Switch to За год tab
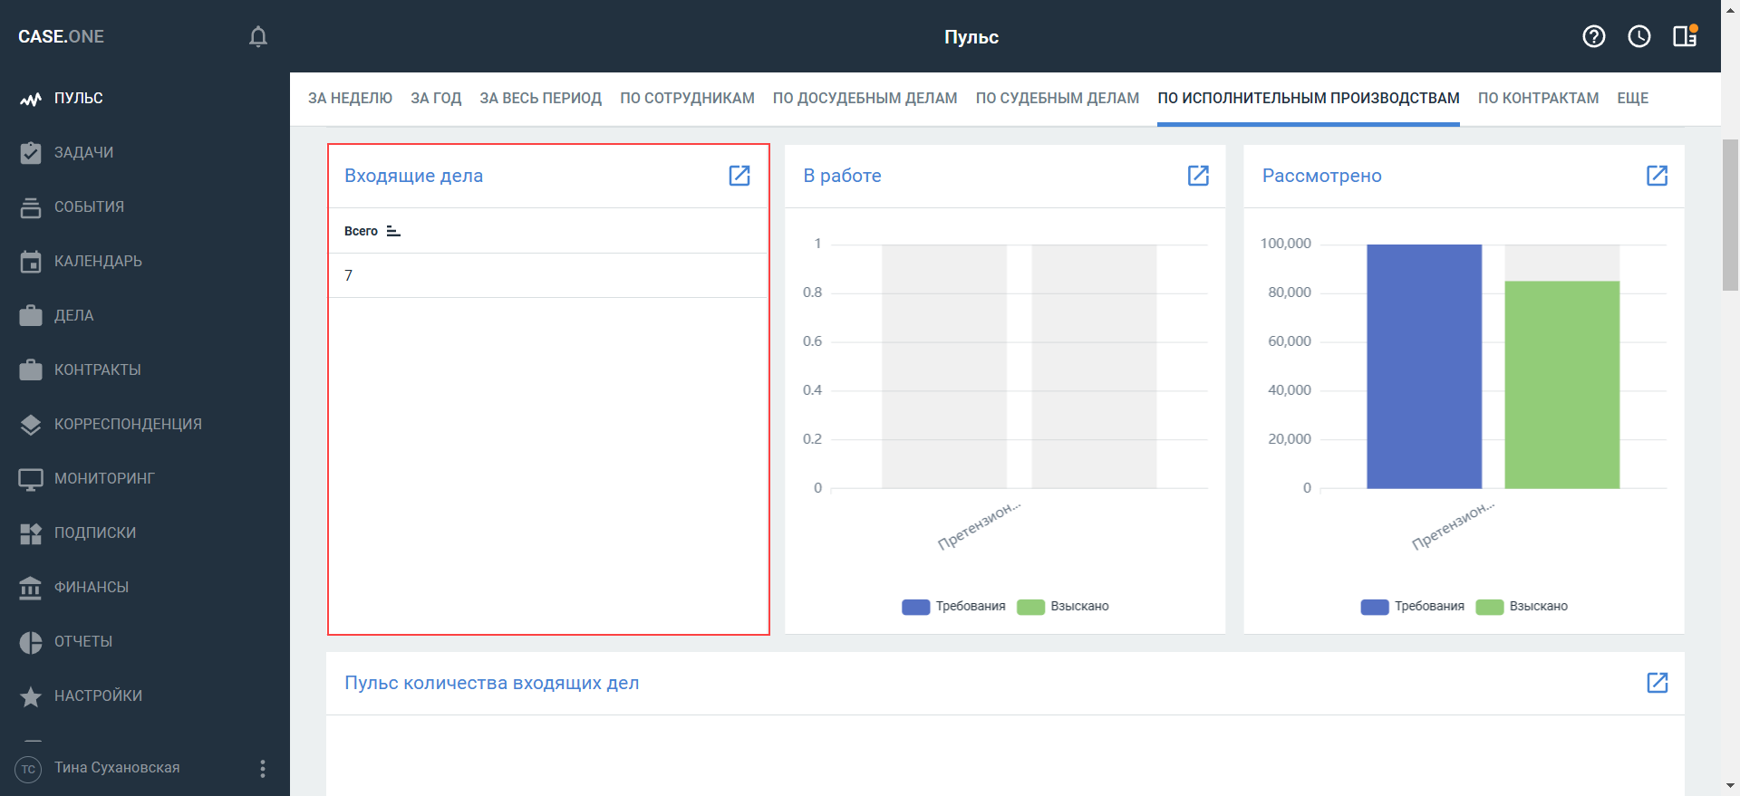This screenshot has width=1740, height=796. click(x=436, y=98)
